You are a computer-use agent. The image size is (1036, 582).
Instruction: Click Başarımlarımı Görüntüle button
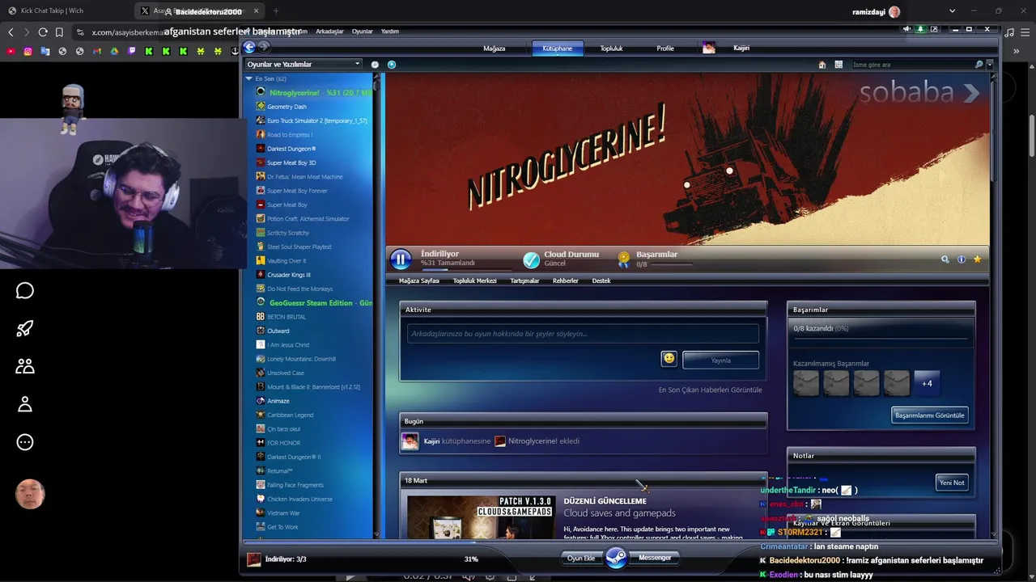pos(929,415)
